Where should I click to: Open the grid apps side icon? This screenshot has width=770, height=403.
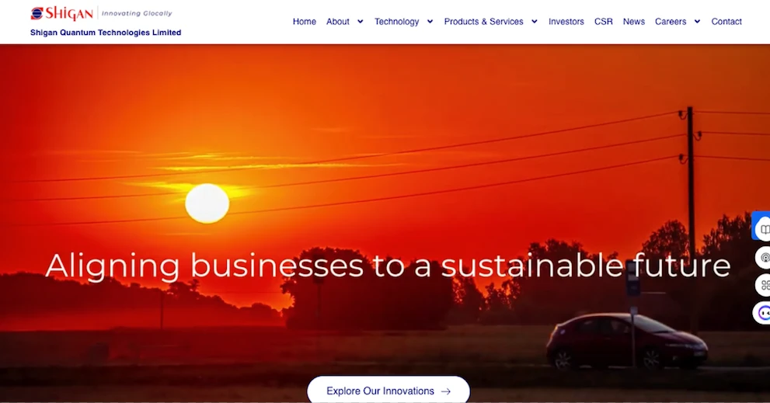(764, 285)
